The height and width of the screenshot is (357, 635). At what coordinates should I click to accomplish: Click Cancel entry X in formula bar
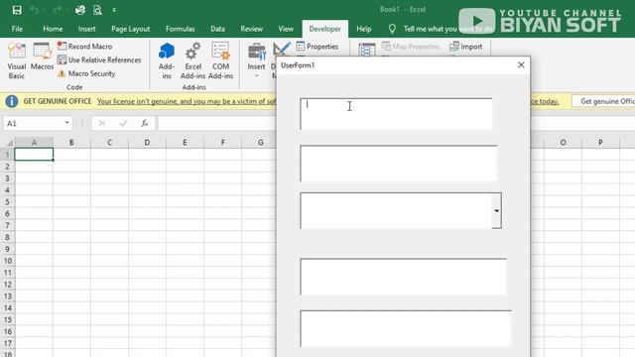click(101, 123)
